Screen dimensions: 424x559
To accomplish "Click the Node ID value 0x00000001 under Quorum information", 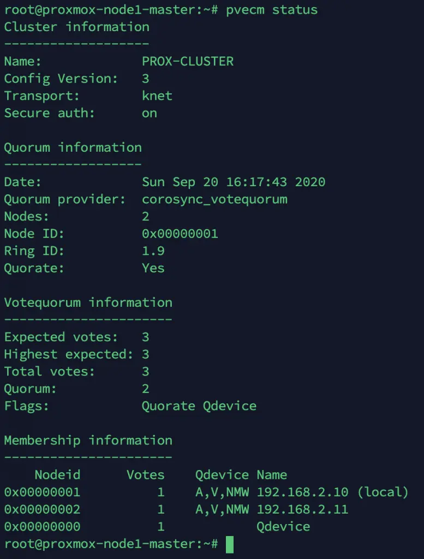I will click(x=180, y=234).
